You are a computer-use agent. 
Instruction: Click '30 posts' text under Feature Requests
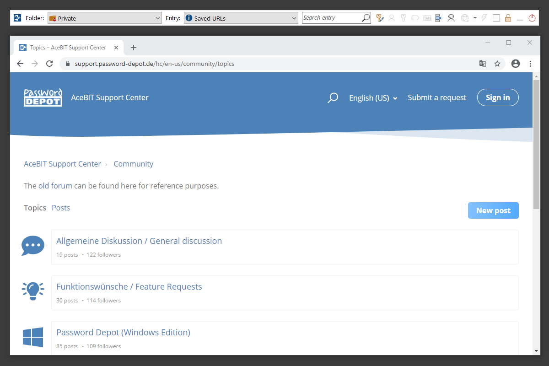[67, 301]
